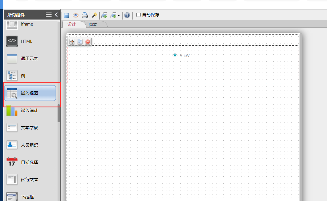327x201 pixels.
Task: Click the 所有组件 panel title
Action: click(x=16, y=15)
